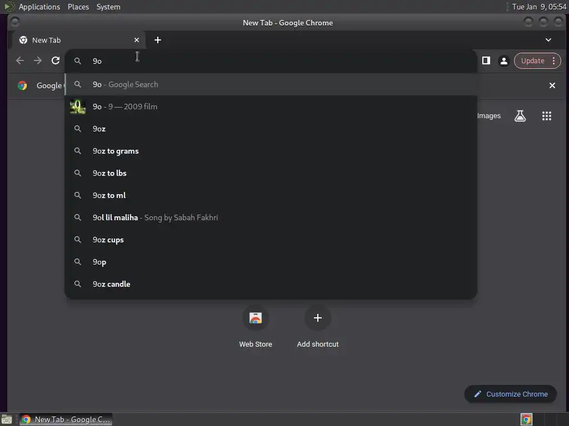Open the System menu
Image resolution: width=569 pixels, height=426 pixels.
(108, 7)
